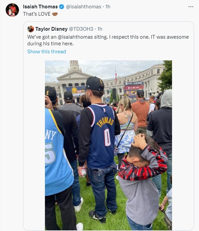
Task: Click the @TD3OH3 handle
Action: point(81,29)
